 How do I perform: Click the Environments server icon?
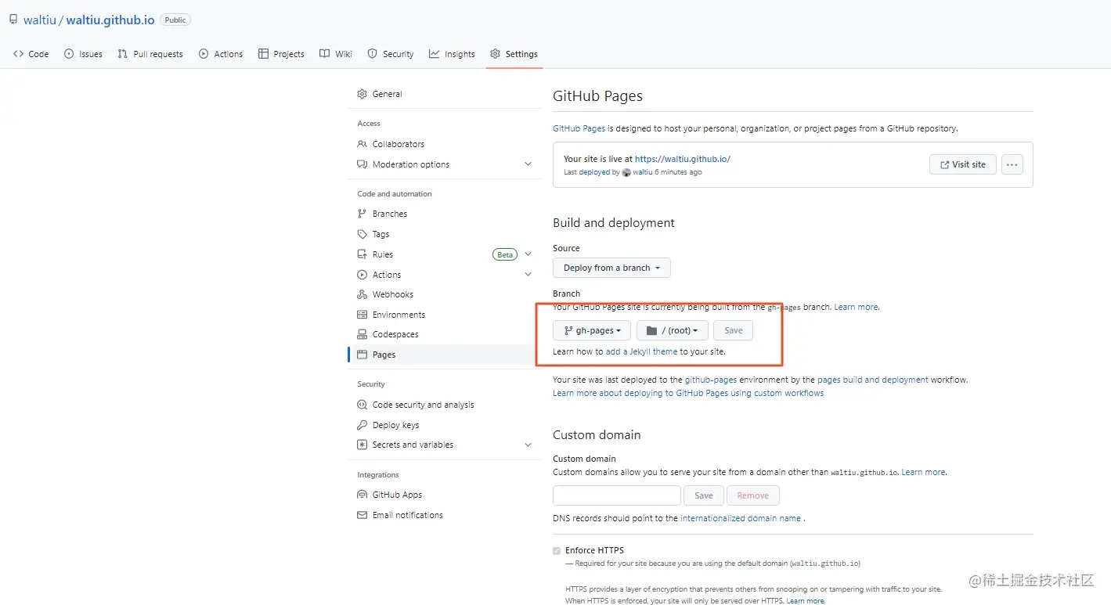[x=362, y=315]
